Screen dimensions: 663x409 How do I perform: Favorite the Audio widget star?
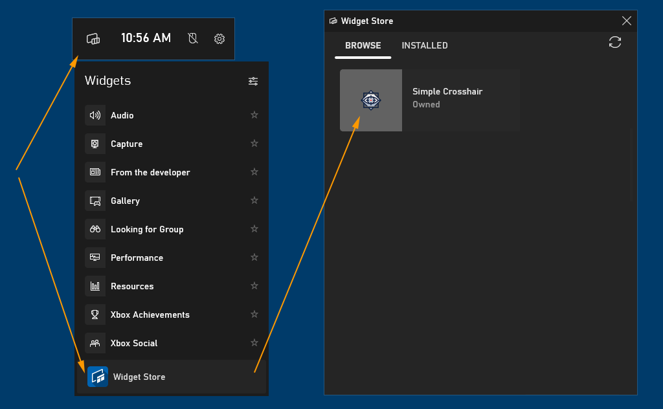click(x=254, y=115)
